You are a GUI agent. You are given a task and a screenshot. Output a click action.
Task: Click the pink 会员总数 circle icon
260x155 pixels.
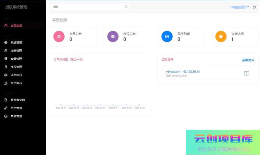click(59, 37)
